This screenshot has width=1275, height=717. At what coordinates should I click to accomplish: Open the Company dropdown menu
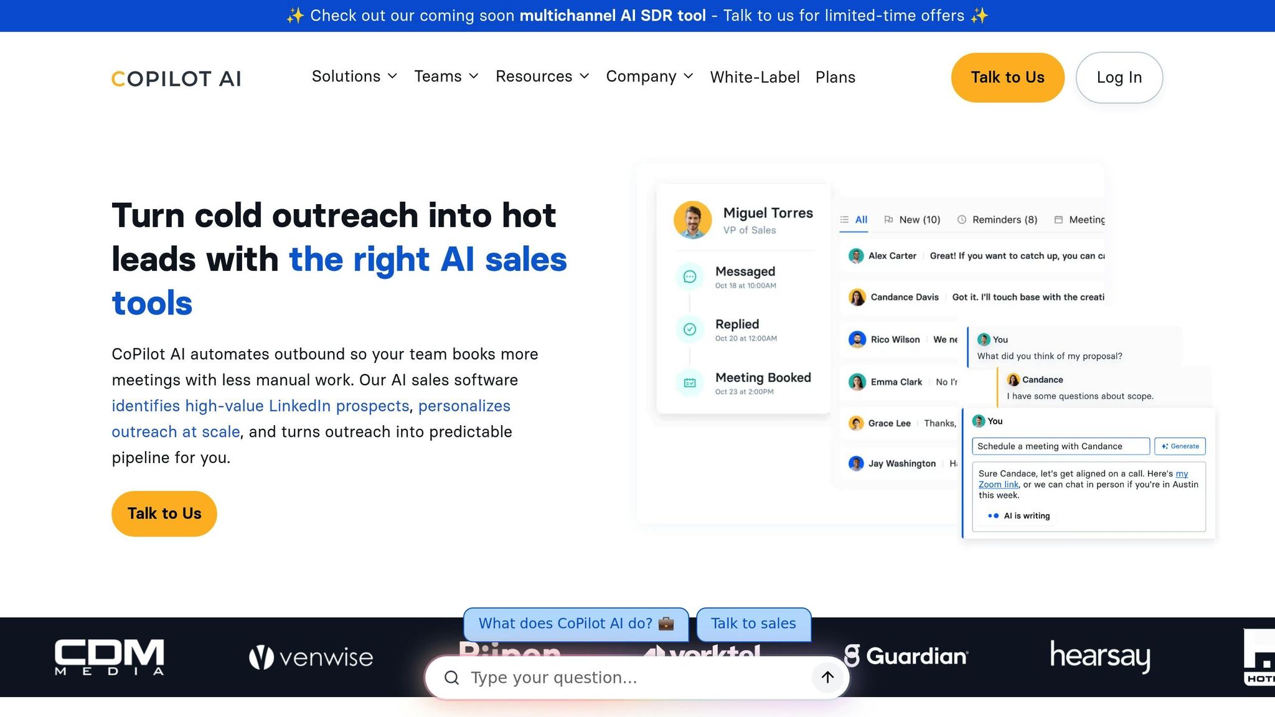[x=649, y=77]
